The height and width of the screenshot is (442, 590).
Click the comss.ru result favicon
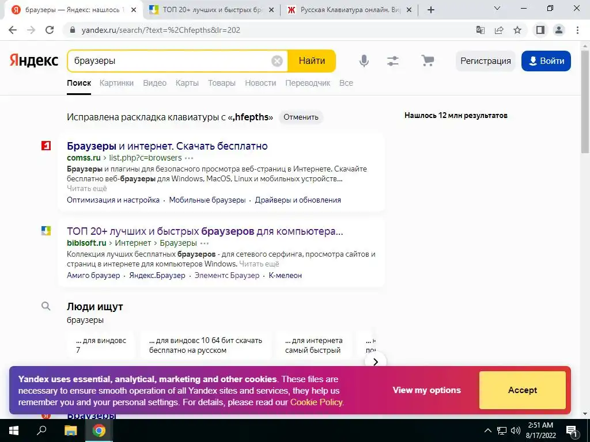point(46,146)
